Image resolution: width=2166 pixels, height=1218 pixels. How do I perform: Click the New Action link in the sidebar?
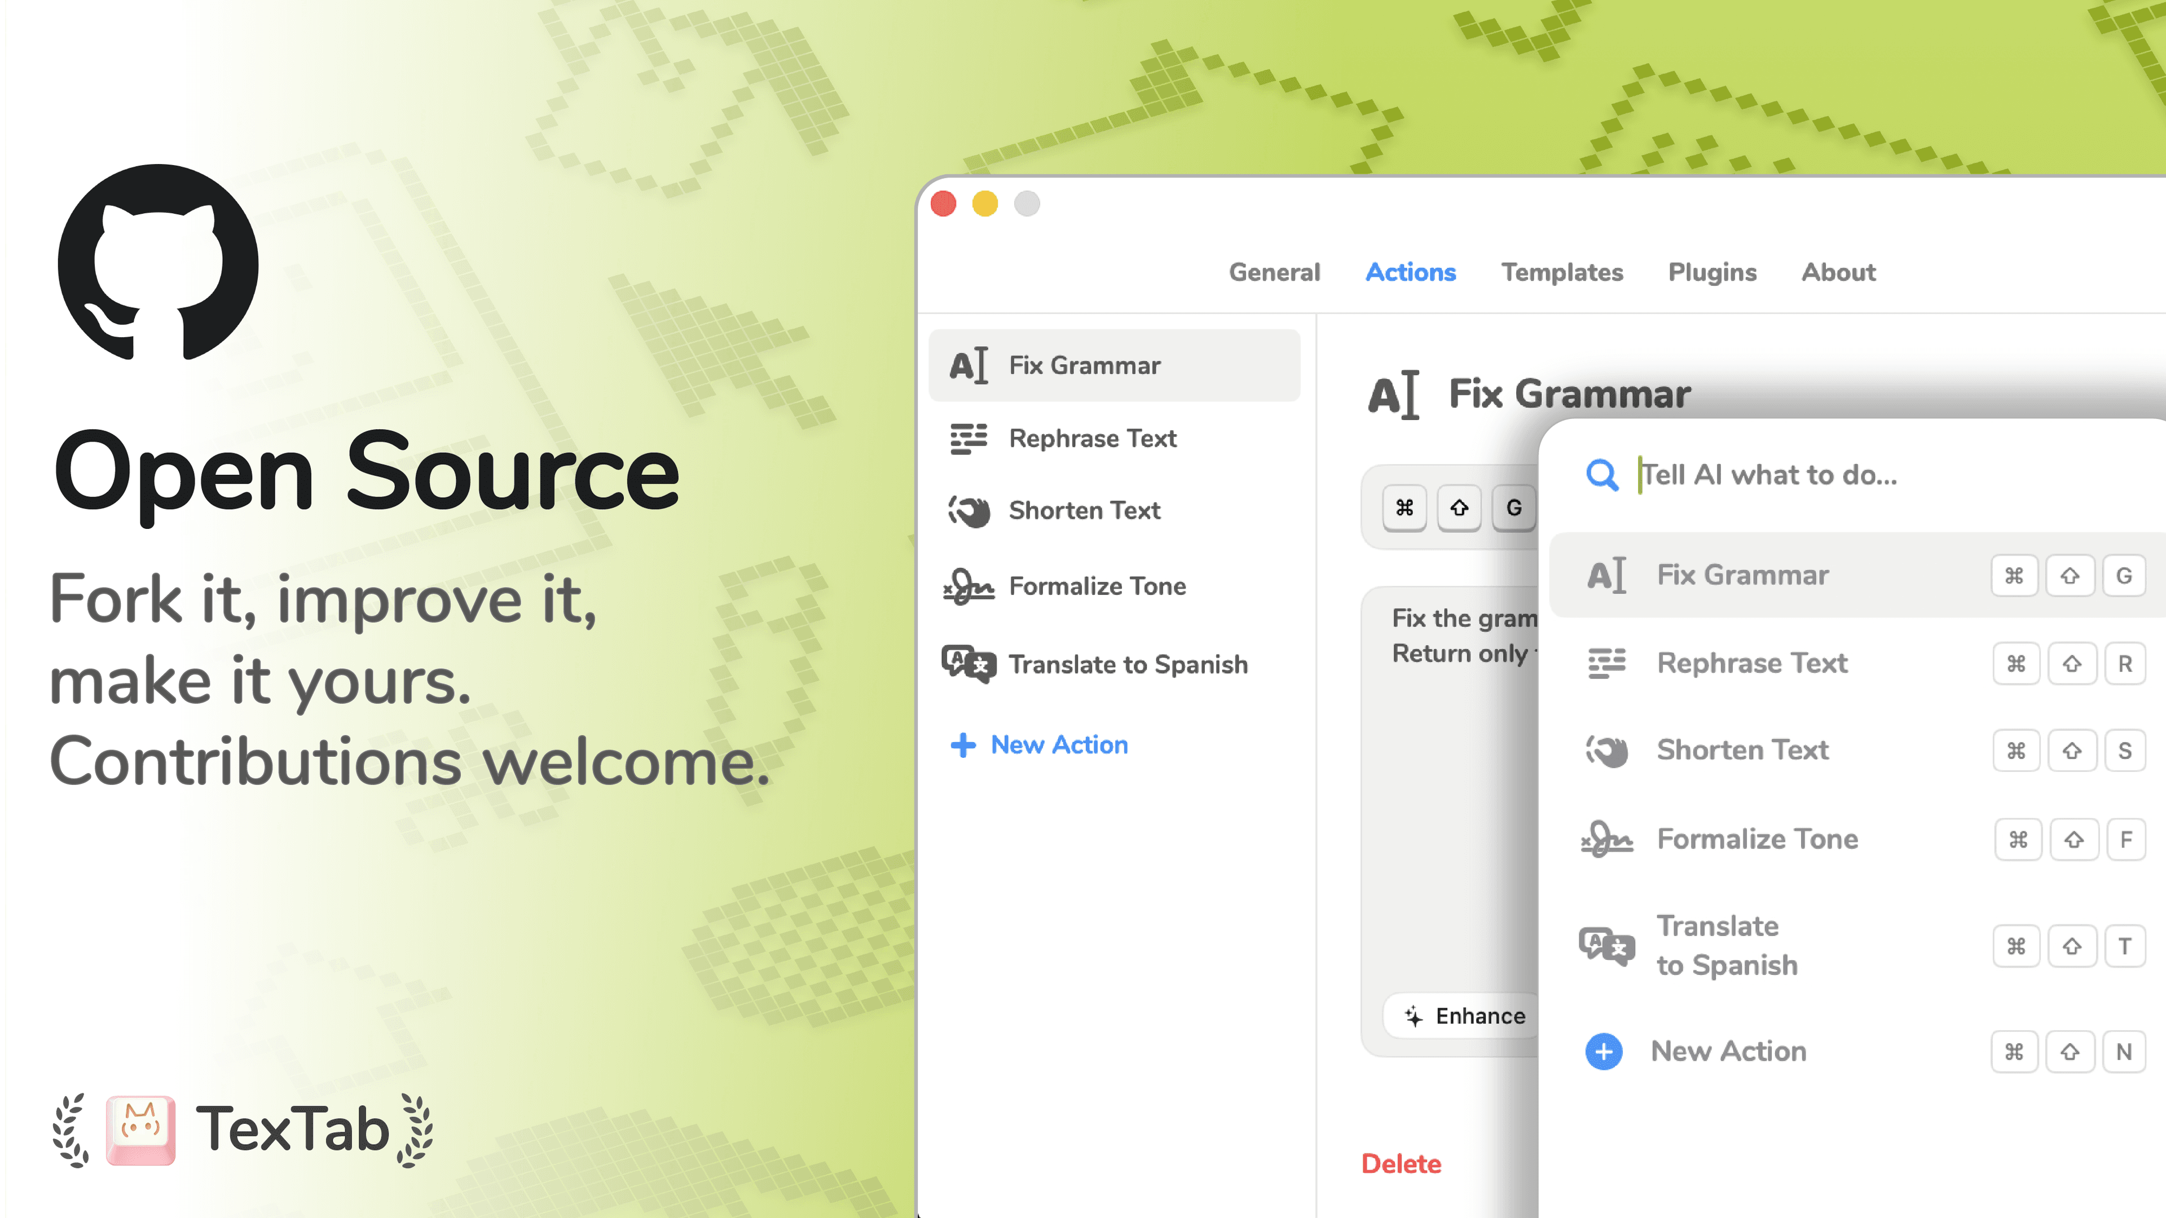[1059, 745]
